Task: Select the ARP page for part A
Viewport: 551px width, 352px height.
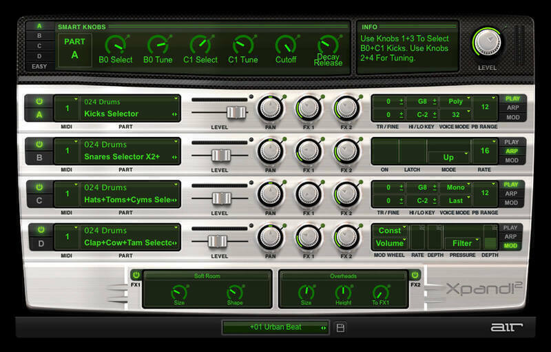Action: tap(512, 108)
